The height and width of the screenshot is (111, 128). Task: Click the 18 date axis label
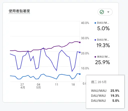tap(73, 85)
